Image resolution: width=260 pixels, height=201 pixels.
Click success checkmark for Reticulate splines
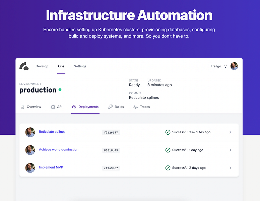[x=168, y=132]
